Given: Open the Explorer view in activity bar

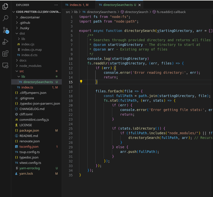Looking at the screenshot, I should point(5,6).
